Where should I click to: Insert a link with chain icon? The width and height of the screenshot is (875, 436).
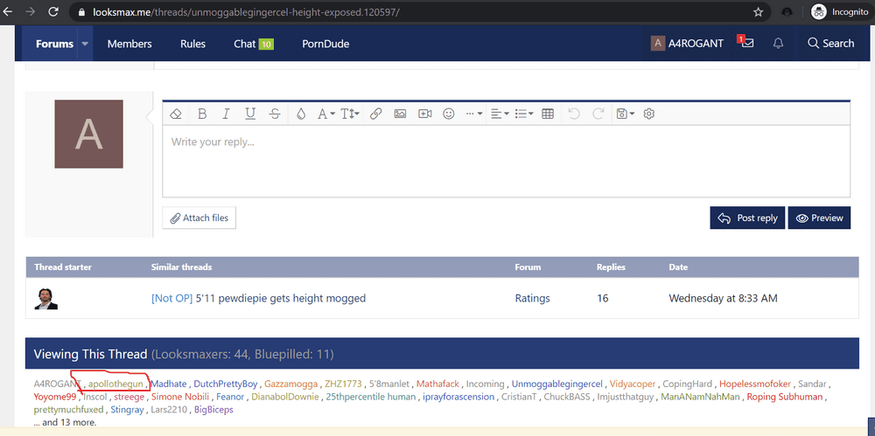click(375, 114)
